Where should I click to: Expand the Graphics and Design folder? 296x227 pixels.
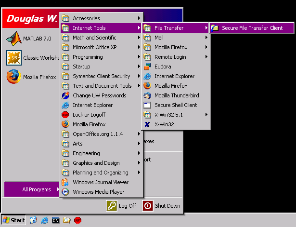[96, 163]
